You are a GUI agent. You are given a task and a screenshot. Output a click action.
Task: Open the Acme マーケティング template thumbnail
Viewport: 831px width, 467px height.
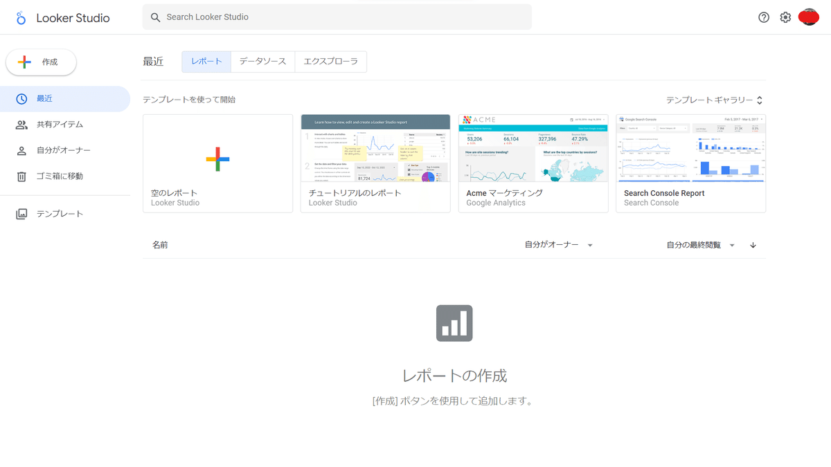point(533,148)
